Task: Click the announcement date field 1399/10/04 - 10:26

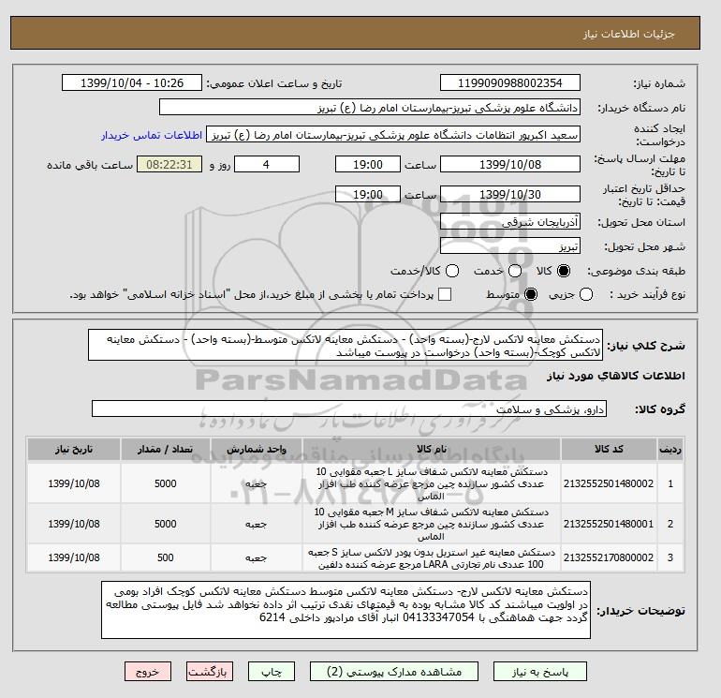Action: pos(132,82)
